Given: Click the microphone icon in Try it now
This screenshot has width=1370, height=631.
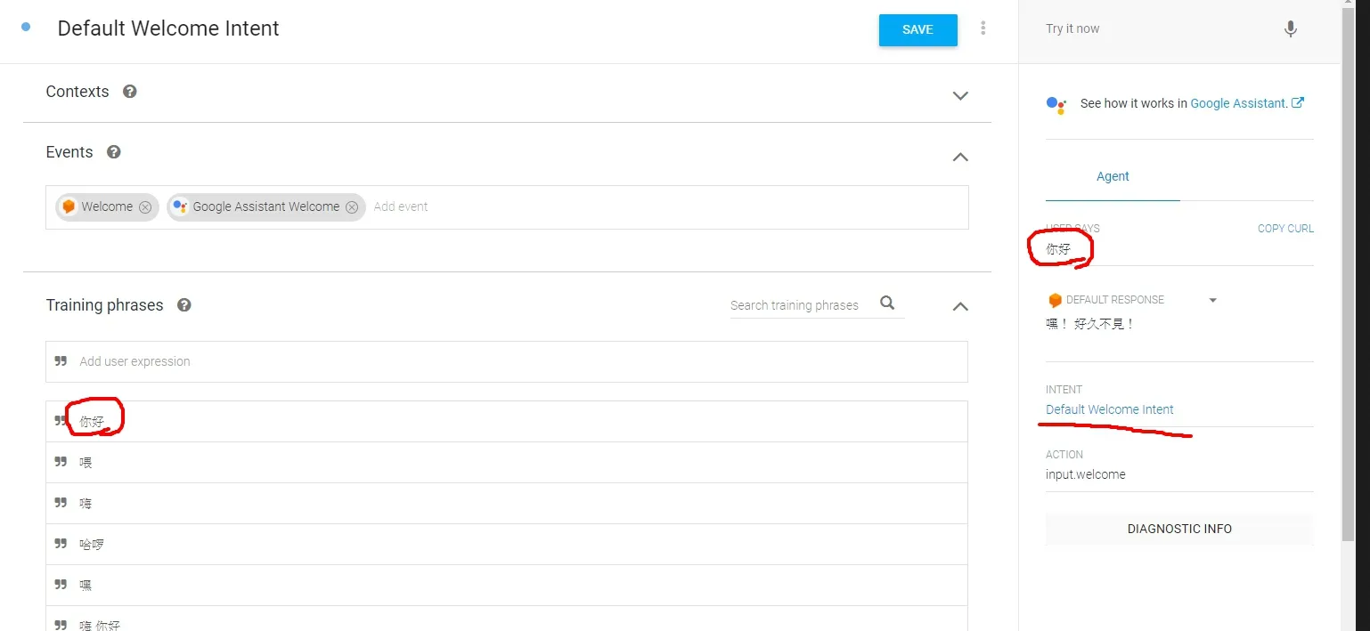Looking at the screenshot, I should coord(1290,28).
